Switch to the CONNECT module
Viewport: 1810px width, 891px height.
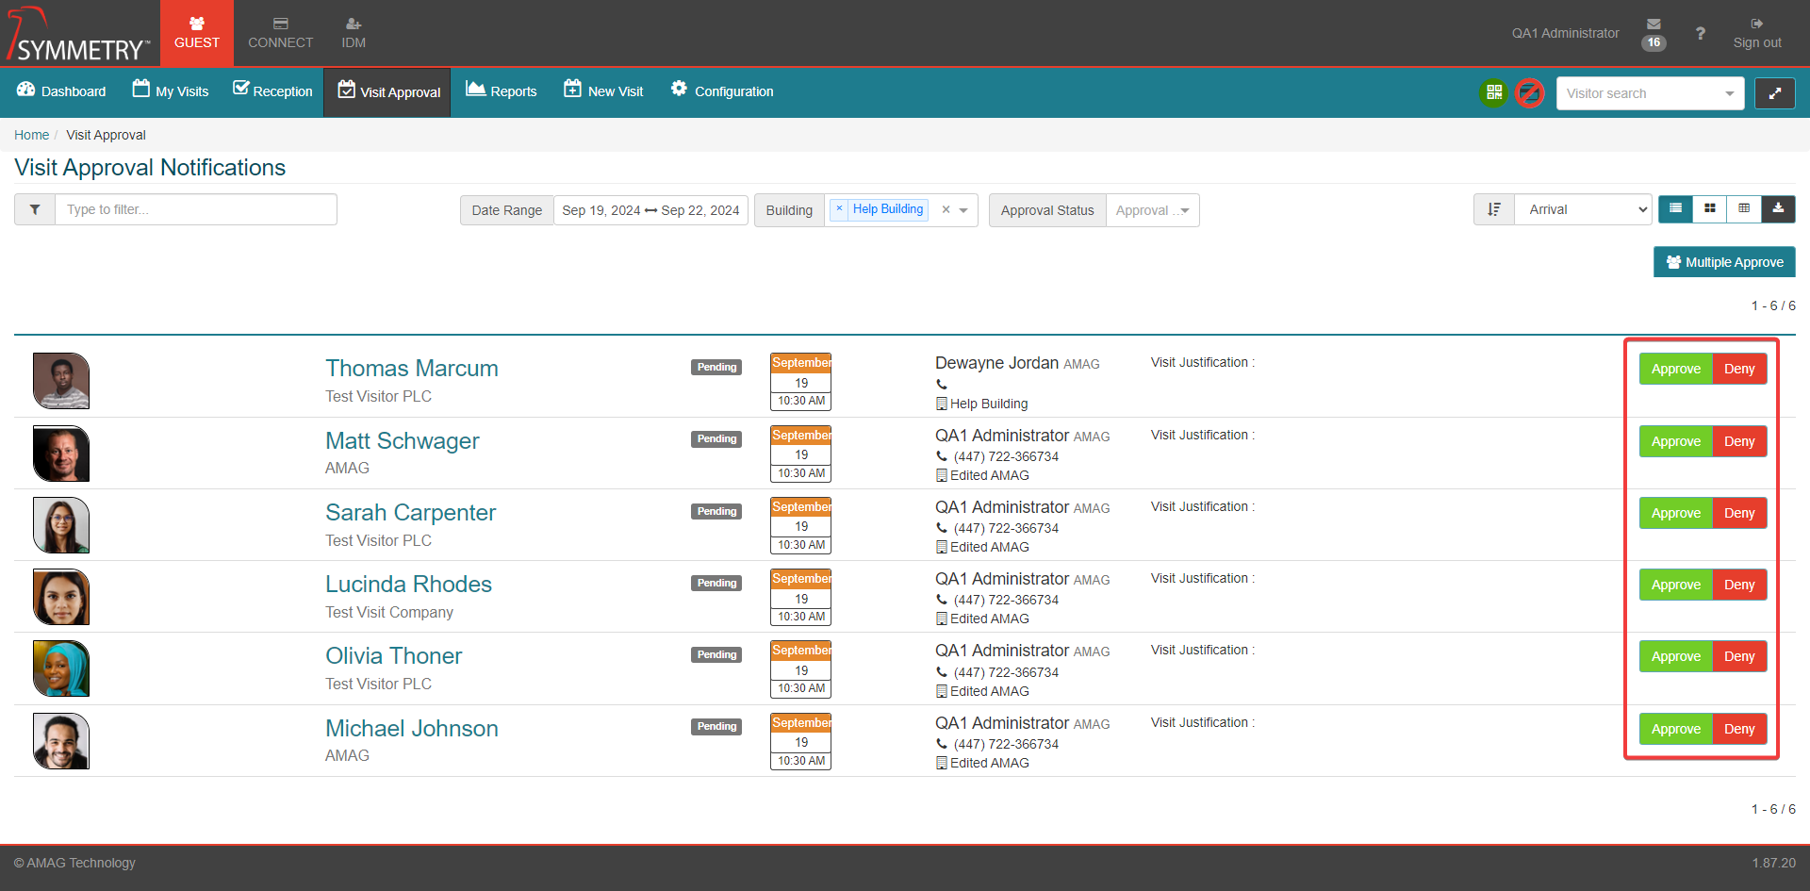pyautogui.click(x=280, y=33)
